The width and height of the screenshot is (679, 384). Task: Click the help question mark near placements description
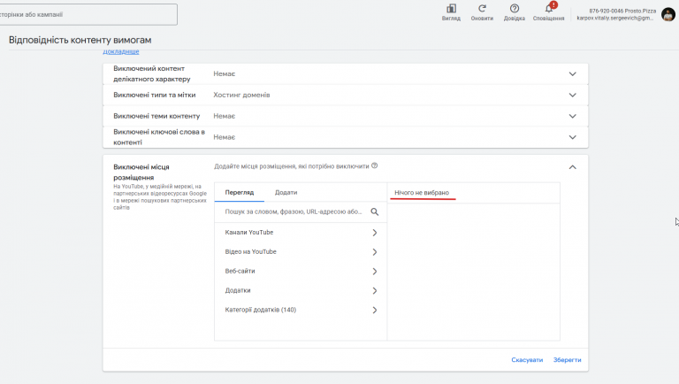point(375,165)
